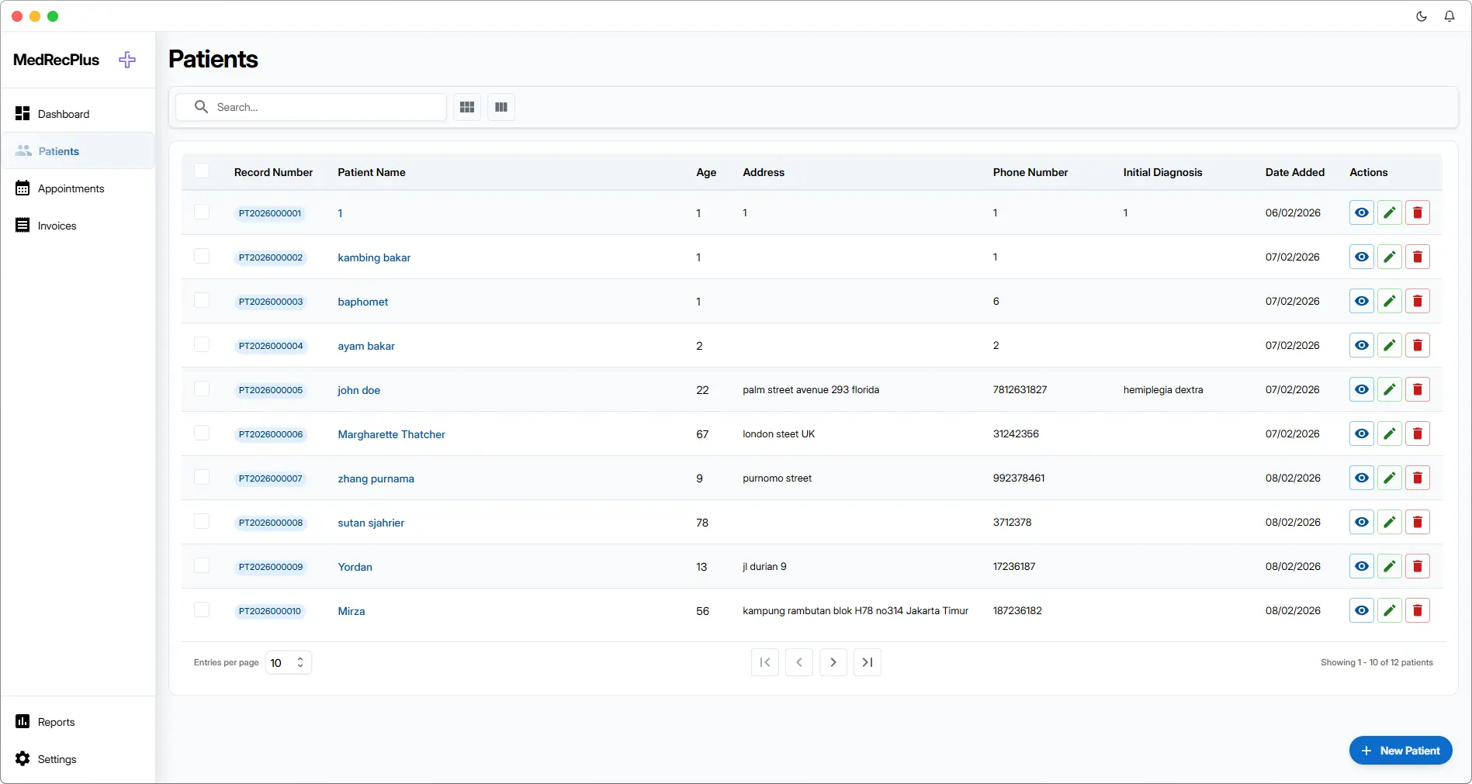View patient Mirza details eye icon
This screenshot has height=784, width=1472.
(1362, 610)
